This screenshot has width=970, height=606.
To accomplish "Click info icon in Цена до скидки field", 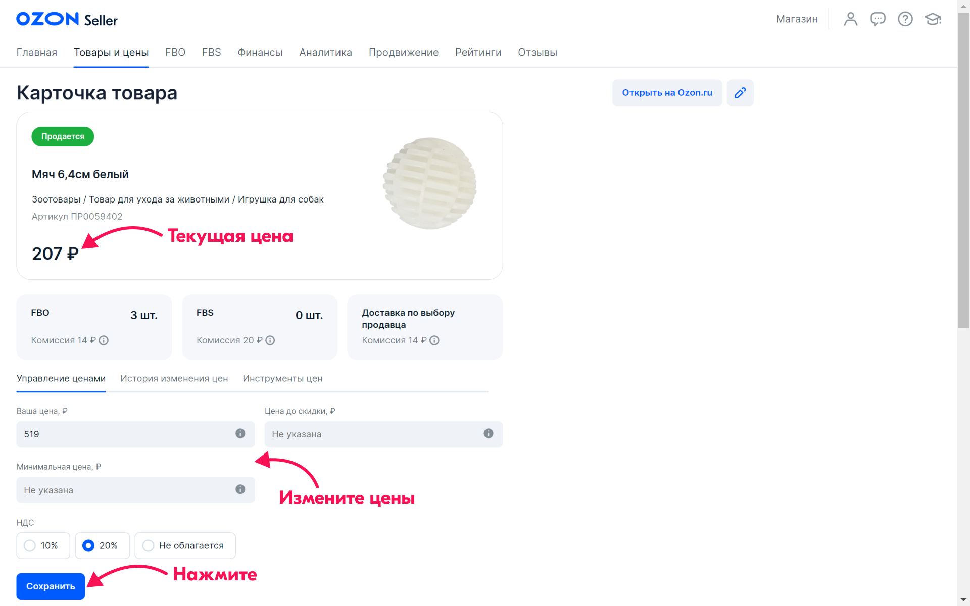I will (489, 433).
